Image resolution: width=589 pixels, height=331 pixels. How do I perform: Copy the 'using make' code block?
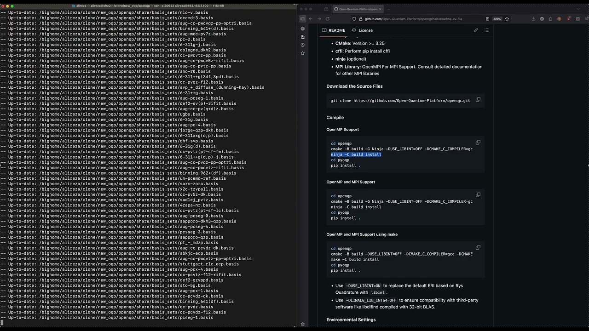point(478,247)
